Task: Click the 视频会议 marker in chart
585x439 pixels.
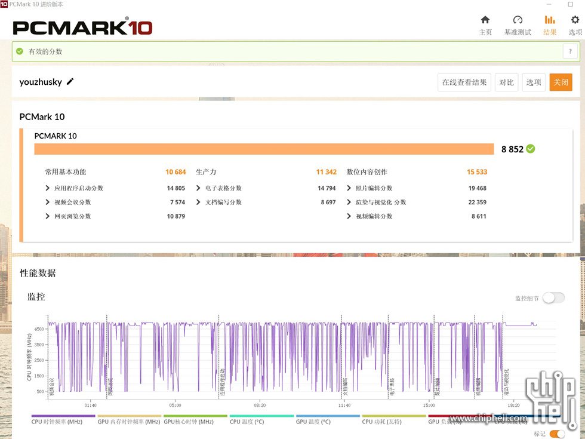Action: click(x=51, y=386)
